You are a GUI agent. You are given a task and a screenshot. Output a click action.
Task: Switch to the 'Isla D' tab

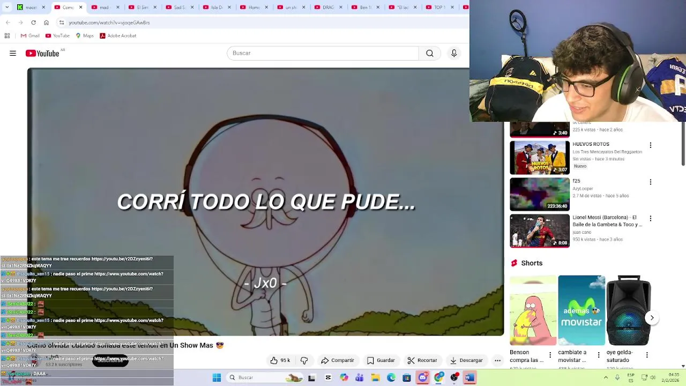pos(216,7)
